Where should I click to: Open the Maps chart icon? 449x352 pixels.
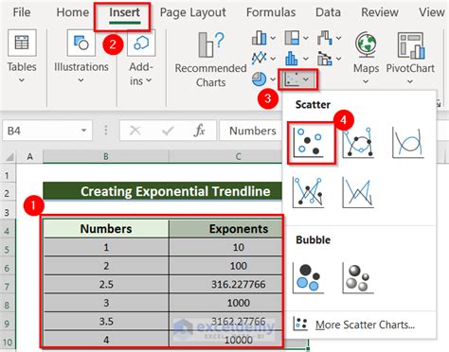click(366, 45)
